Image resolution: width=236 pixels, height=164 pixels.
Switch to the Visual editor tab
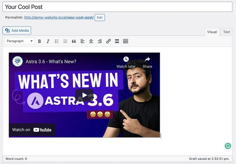[x=212, y=32]
